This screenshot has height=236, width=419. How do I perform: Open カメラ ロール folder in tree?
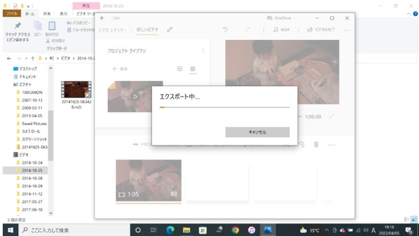(28, 131)
